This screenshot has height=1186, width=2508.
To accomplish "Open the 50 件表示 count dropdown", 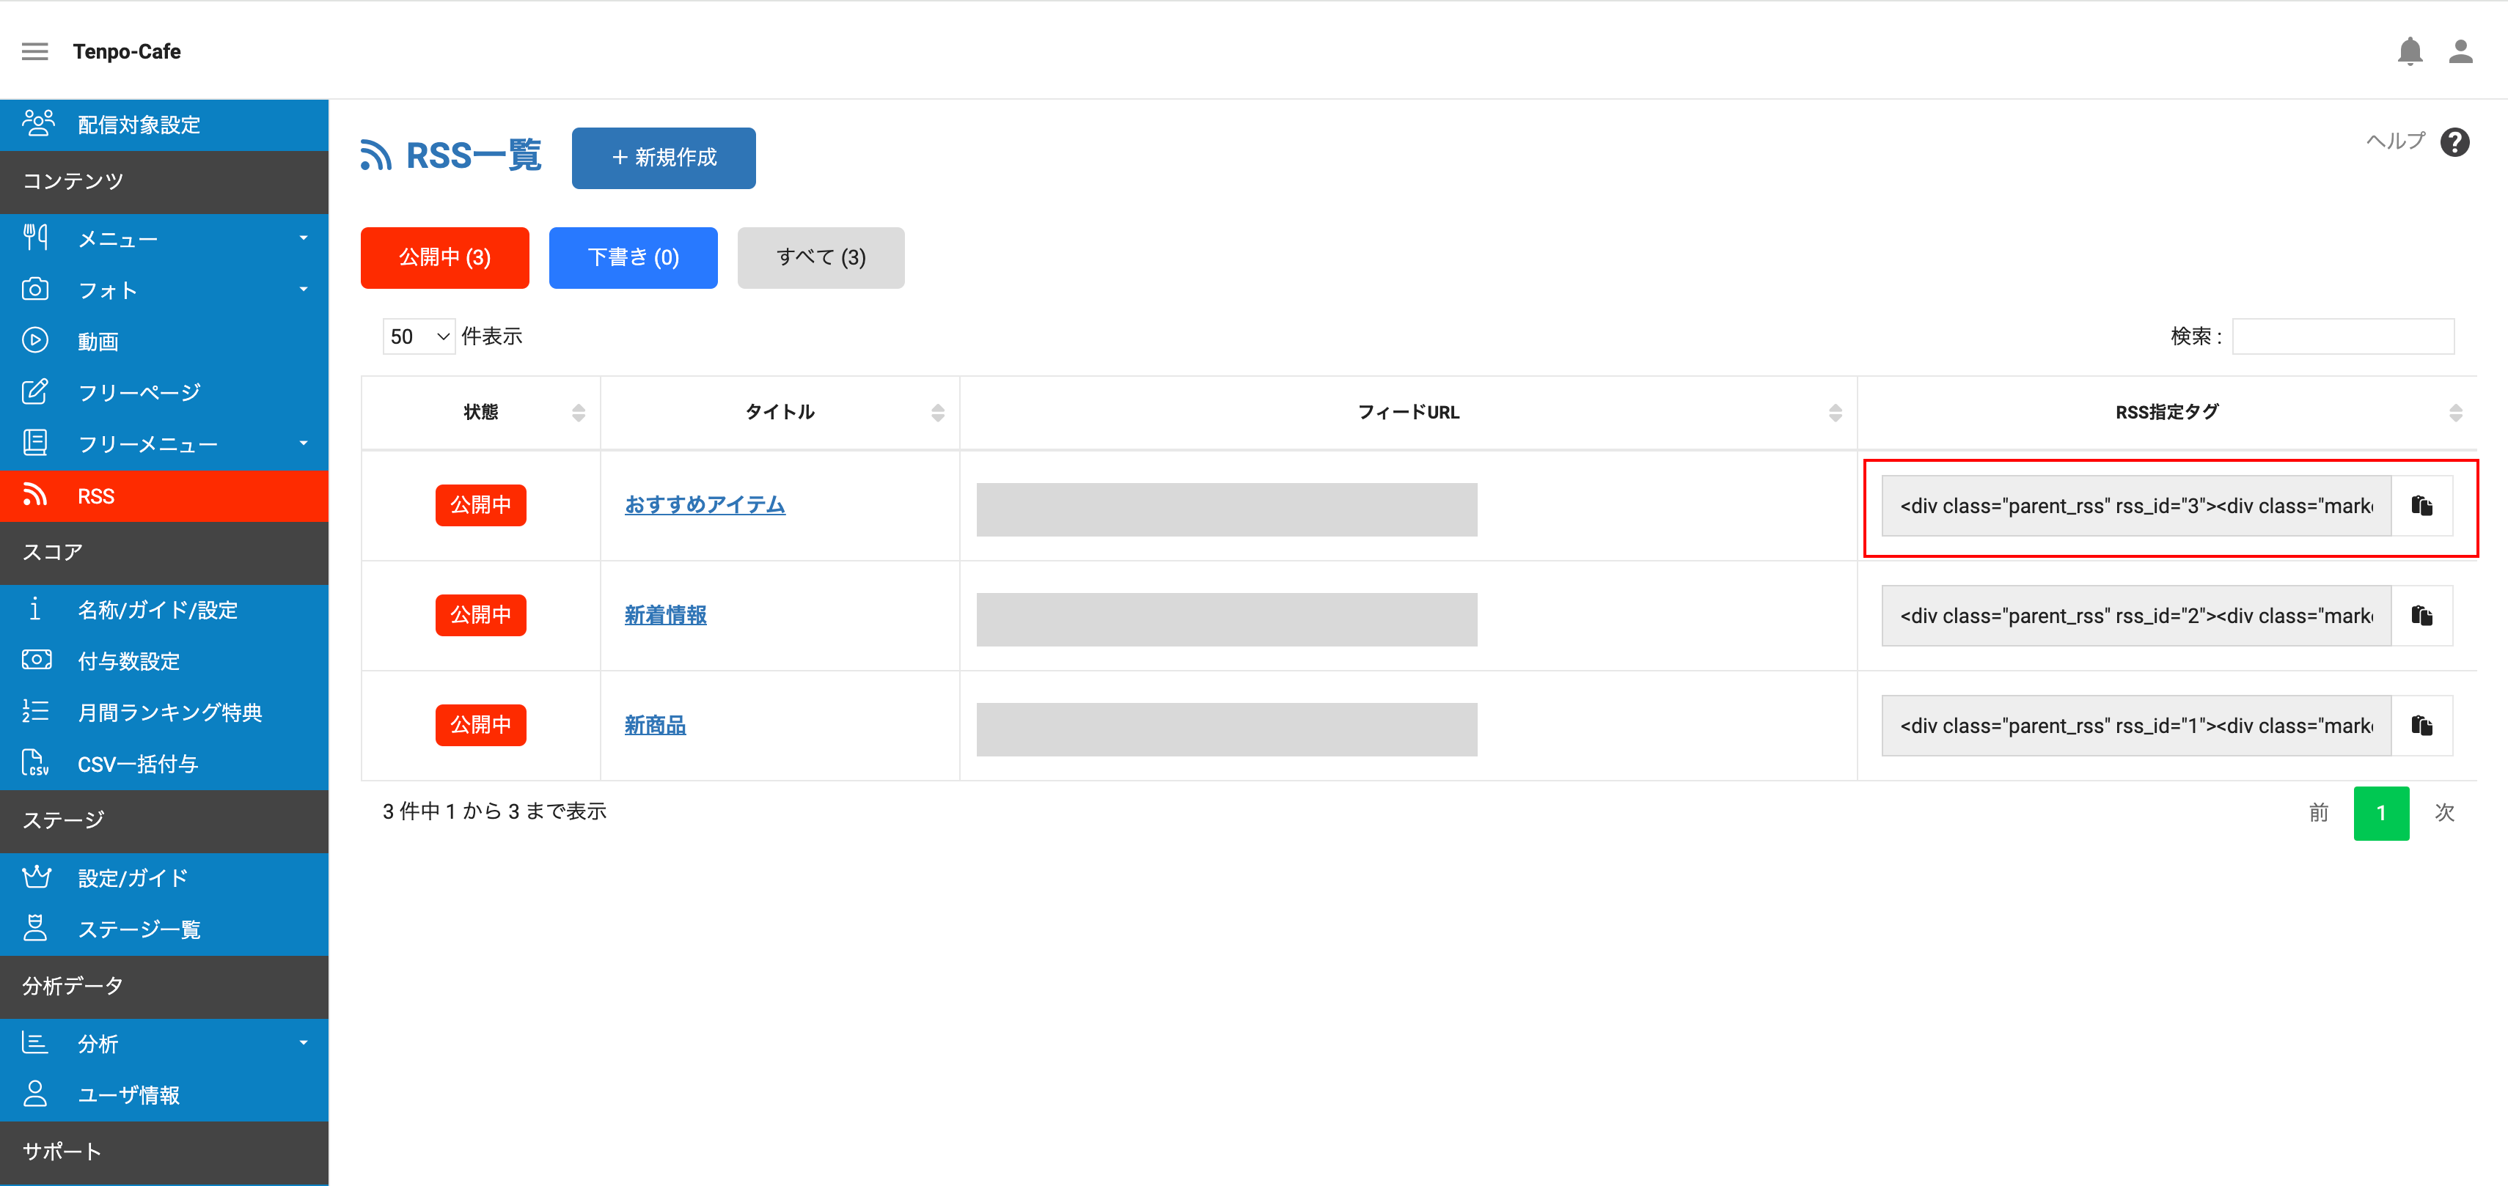I will (x=419, y=336).
